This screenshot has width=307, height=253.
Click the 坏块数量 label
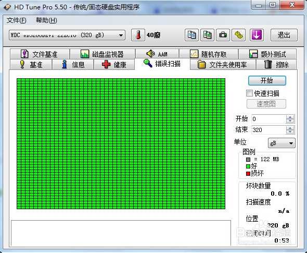click(258, 186)
